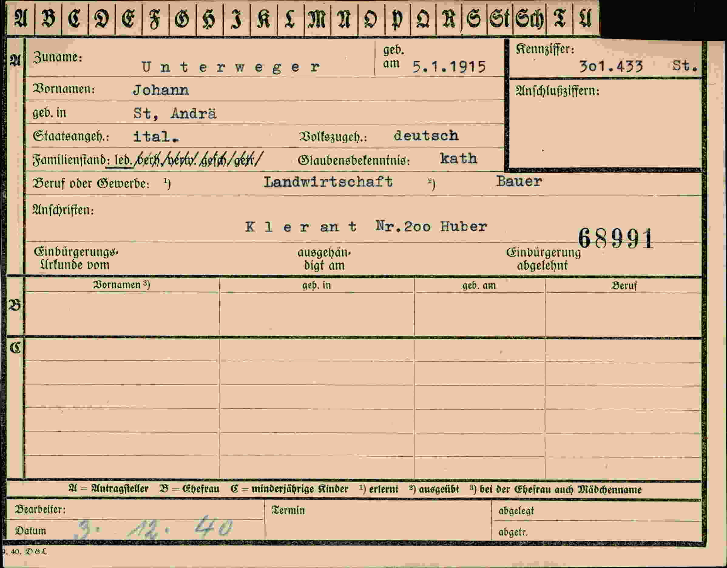Select alphabet index tab 'U'
Viewport: 727px width, 568px height.
click(586, 18)
